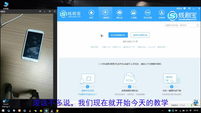The height and width of the screenshot is (113, 201).
Task: Click the taskbar clock showing 20:16
Action: pyautogui.click(x=196, y=110)
